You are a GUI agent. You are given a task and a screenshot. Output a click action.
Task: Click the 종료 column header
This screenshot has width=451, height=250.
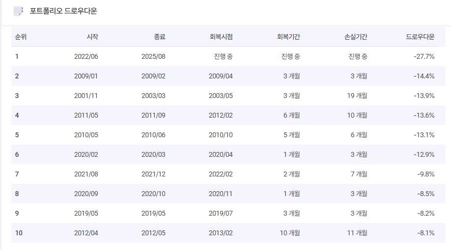click(x=160, y=37)
